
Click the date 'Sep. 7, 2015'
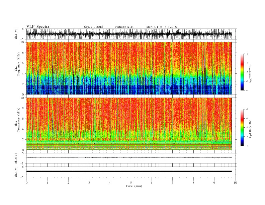pyautogui.click(x=93, y=27)
